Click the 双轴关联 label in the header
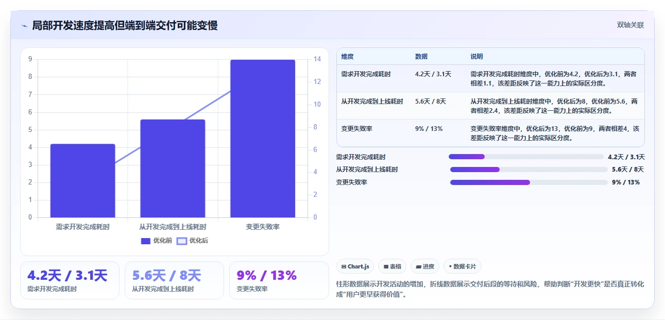This screenshot has width=665, height=320. tap(630, 25)
